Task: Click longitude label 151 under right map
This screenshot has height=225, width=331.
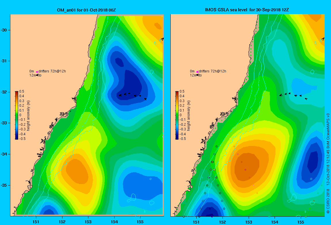Action: pos(196,222)
